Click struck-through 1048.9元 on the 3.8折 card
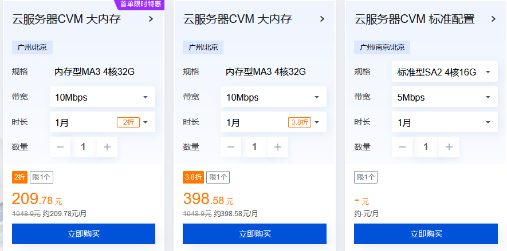This screenshot has height=251, width=507. click(197, 214)
